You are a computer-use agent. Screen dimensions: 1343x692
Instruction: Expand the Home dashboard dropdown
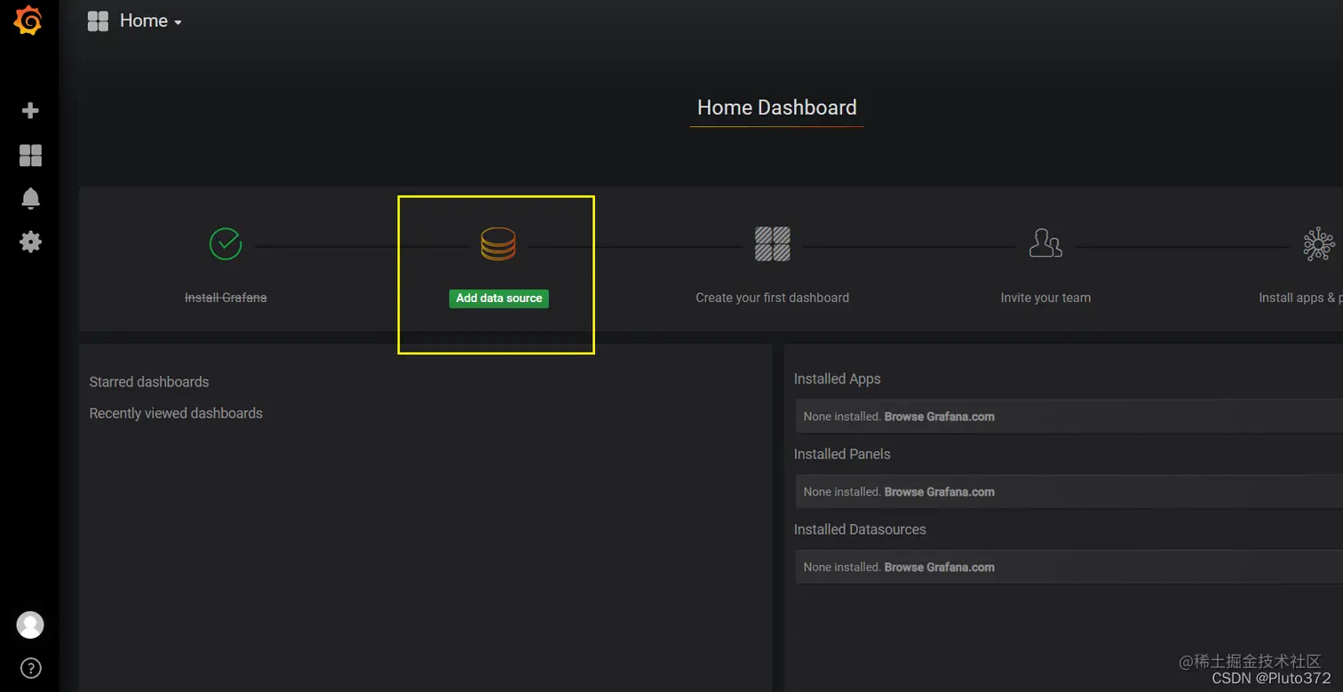click(151, 21)
